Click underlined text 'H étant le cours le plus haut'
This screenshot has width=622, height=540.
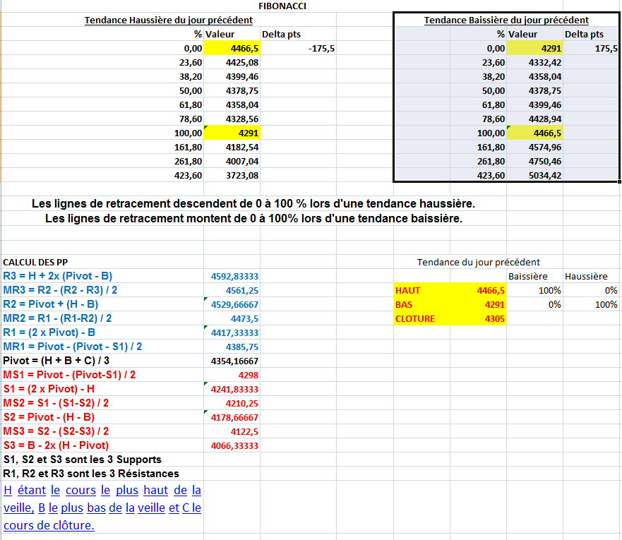86,491
